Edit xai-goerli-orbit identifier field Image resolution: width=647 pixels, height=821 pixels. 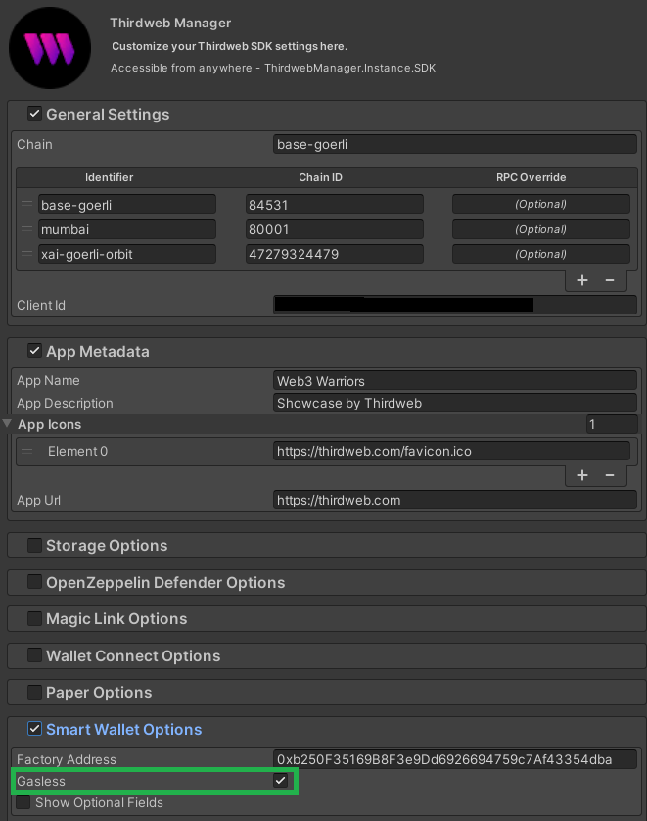(126, 254)
